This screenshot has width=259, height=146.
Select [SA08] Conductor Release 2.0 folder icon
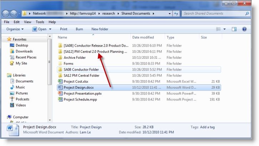tap(60, 46)
